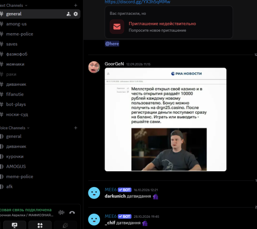Viewport: 257px width, 229px height.
Task: Toggle noise suppression waveform icon
Action: coord(61,212)
